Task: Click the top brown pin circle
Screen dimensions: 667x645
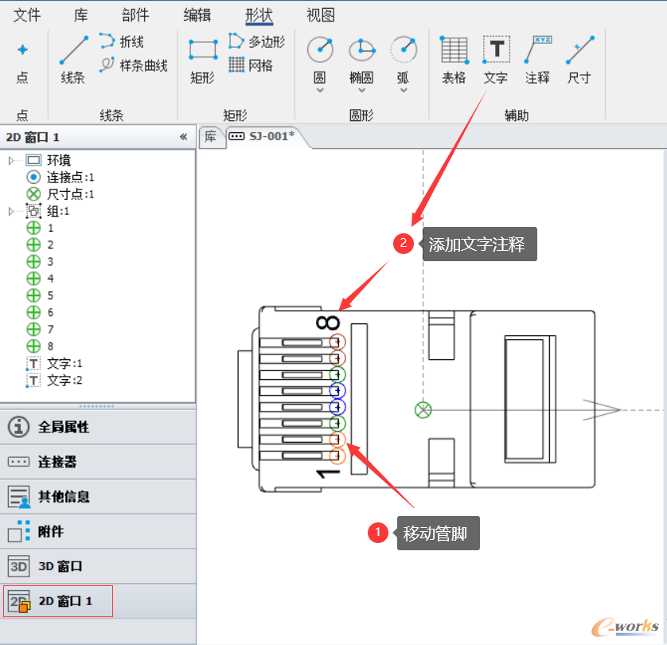Action: click(337, 342)
